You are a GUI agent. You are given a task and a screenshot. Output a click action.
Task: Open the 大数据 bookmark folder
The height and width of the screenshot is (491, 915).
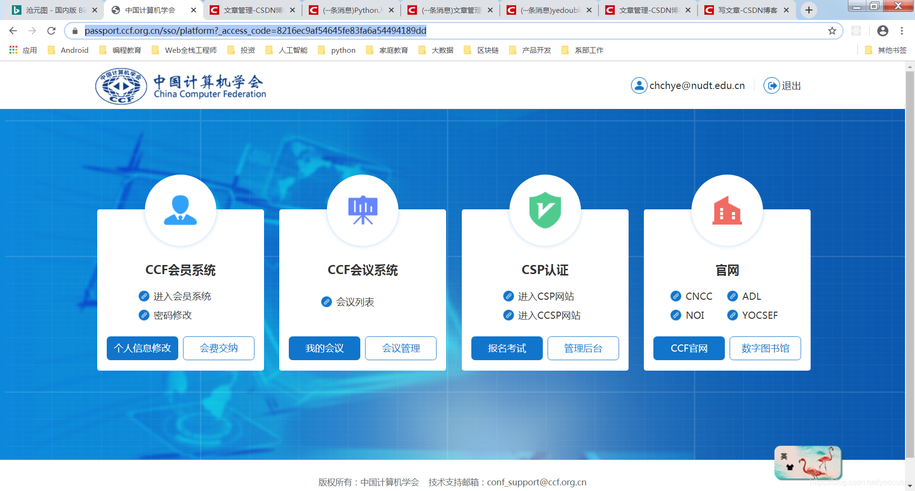pyautogui.click(x=436, y=50)
